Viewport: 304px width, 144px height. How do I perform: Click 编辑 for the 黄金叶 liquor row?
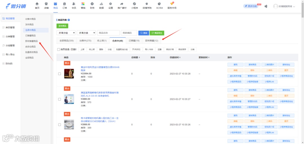click(235, 70)
